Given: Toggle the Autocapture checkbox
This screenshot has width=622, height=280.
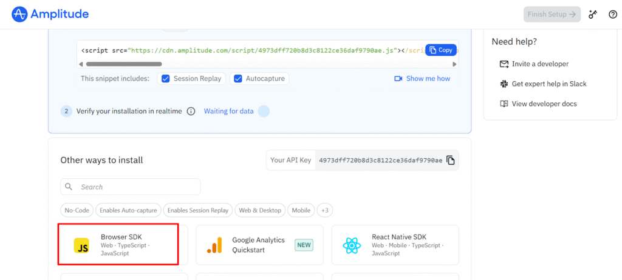Looking at the screenshot, I should click(238, 79).
